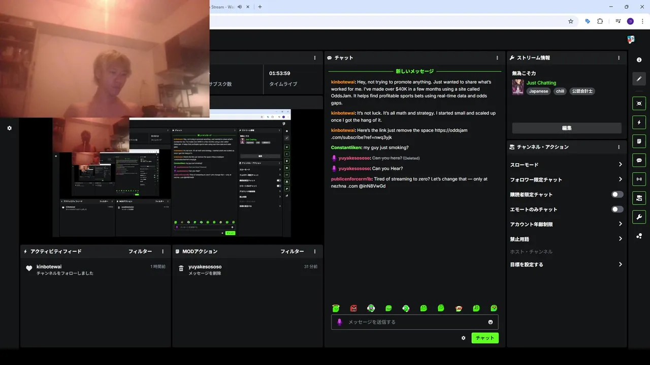Click the yuyakesososo name in MOD actions
The width and height of the screenshot is (650, 365).
pyautogui.click(x=205, y=267)
